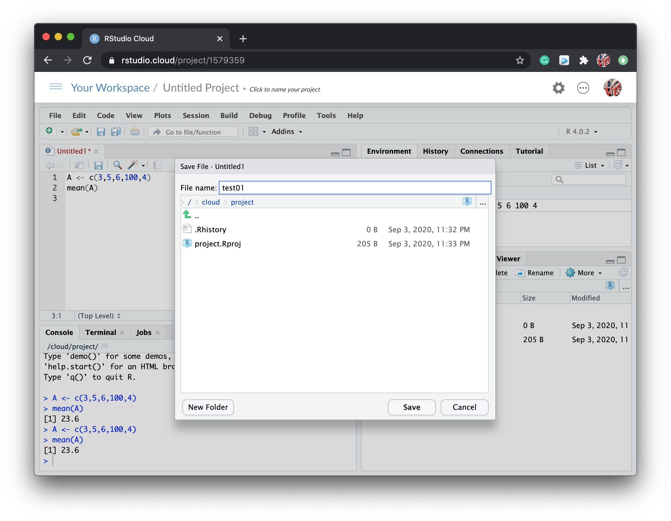Open the workspace settings gear icon
This screenshot has height=521, width=671.
coord(558,88)
